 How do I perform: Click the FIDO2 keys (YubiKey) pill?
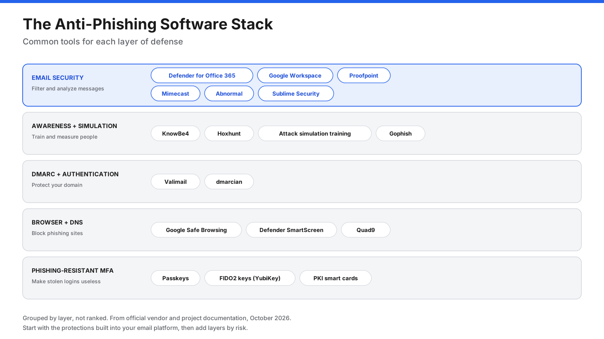coord(250,278)
